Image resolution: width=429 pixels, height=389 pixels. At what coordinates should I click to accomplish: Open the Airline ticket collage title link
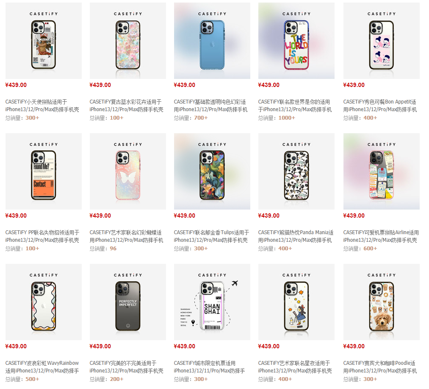[381, 236]
